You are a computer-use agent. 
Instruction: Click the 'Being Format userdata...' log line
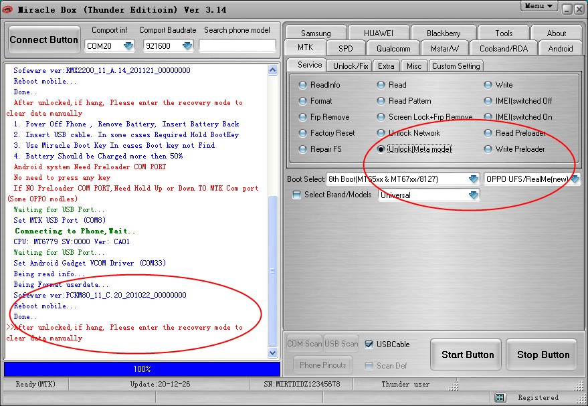pos(61,285)
